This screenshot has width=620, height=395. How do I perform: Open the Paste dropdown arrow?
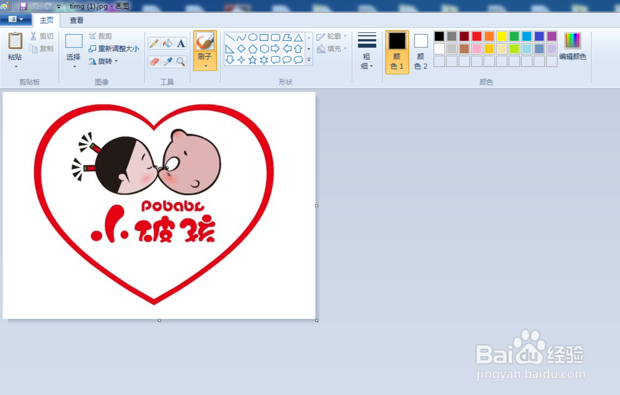tap(16, 67)
